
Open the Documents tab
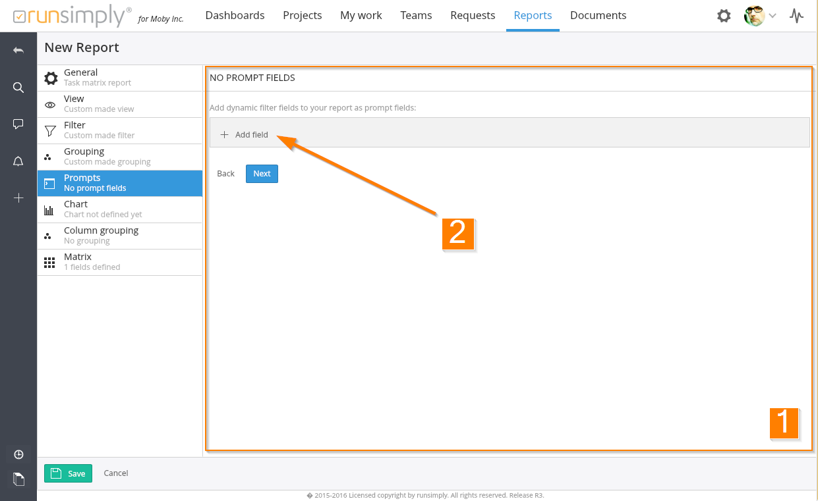click(x=598, y=15)
